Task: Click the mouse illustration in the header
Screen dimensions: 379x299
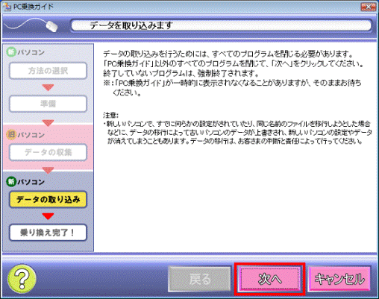Action: [x=51, y=26]
